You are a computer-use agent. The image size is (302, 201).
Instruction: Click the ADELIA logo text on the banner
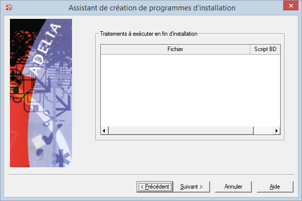pyautogui.click(x=45, y=50)
